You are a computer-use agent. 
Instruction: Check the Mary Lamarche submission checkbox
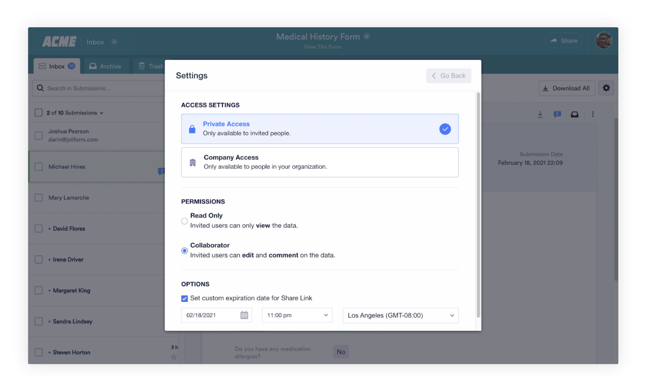39,197
